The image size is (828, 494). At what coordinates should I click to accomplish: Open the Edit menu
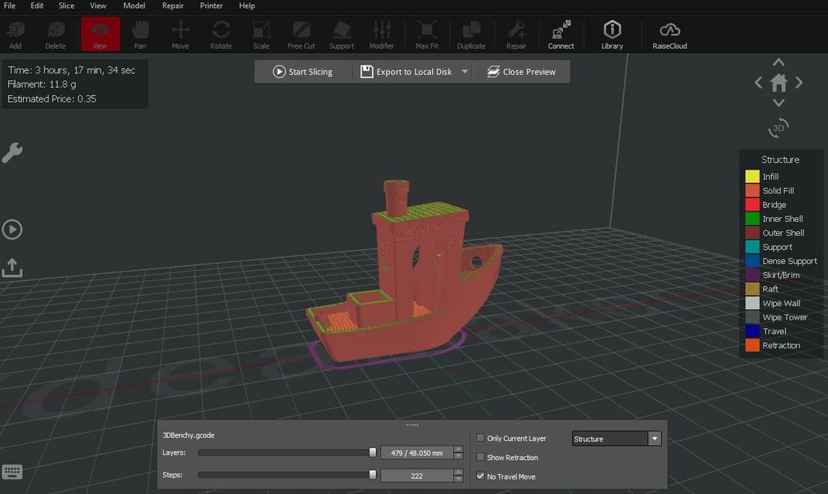[37, 6]
